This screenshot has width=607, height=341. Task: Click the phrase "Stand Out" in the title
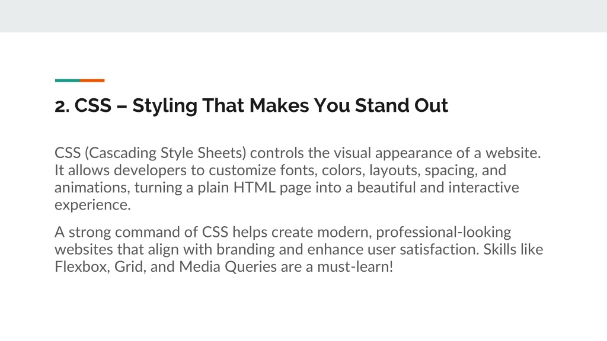pos(401,105)
